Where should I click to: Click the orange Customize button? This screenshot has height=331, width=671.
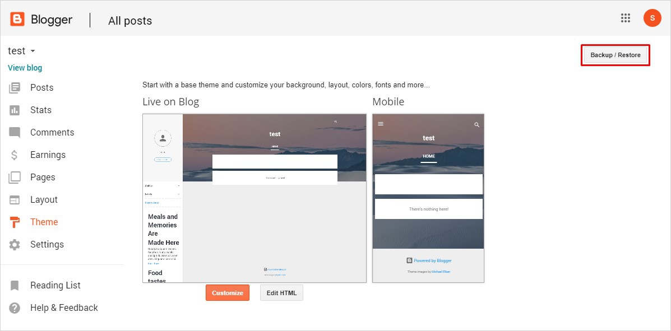[228, 293]
